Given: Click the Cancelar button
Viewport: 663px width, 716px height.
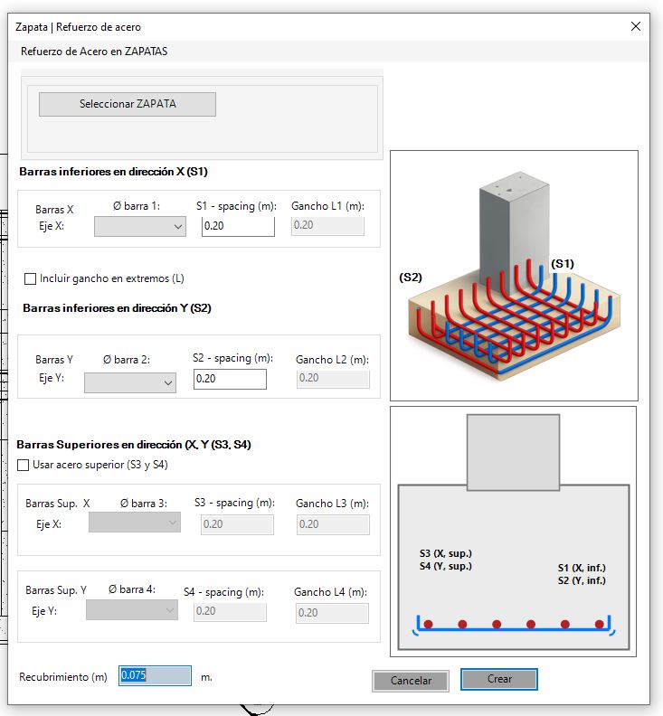Looking at the screenshot, I should [x=411, y=681].
